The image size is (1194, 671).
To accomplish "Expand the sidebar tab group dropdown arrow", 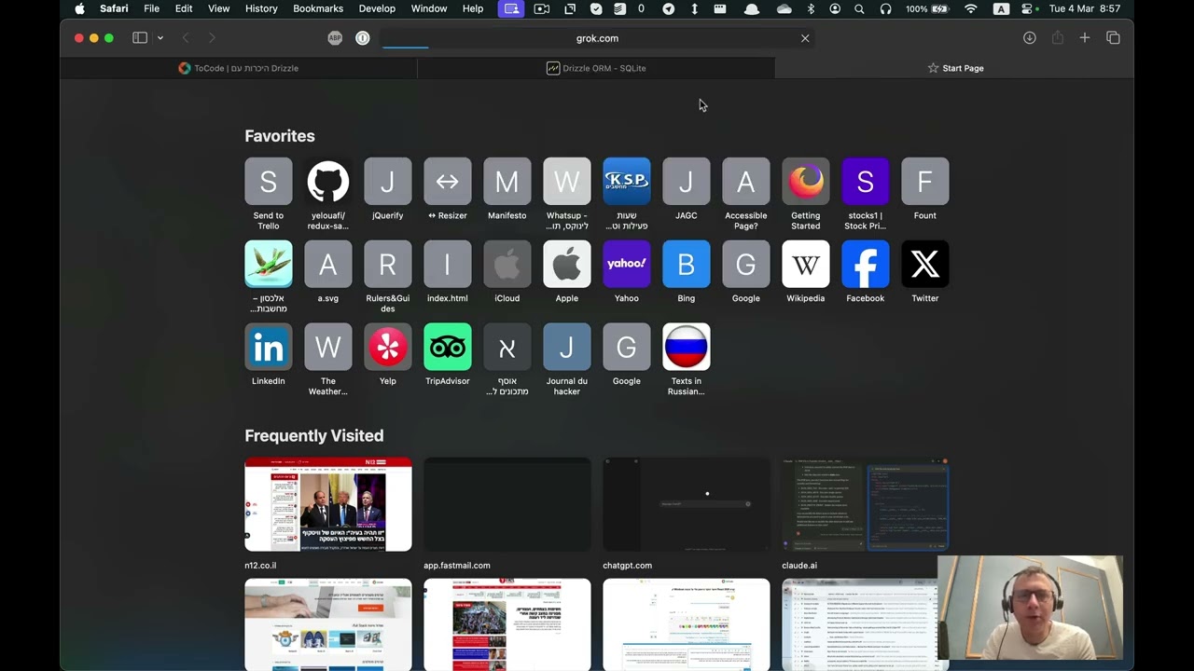I will click(160, 38).
